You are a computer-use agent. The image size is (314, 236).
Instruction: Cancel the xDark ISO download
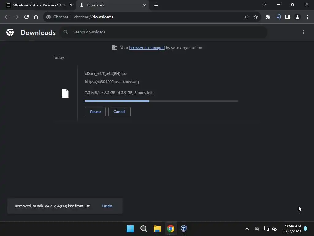[119, 112]
